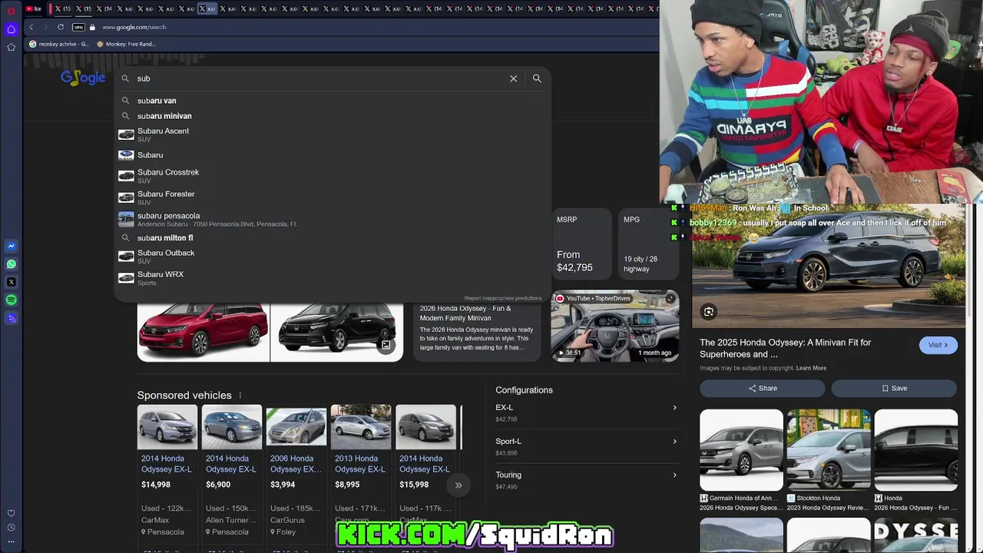Choose the Subaru Outback suggestion
Screen dimensions: 983x553
click(x=333, y=257)
